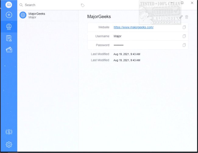Click the globe icon of MajorGeeks entry
Screen dimensions: 198x153
23,15
